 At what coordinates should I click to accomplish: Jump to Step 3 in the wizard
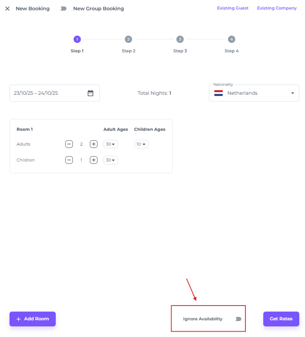pos(180,40)
